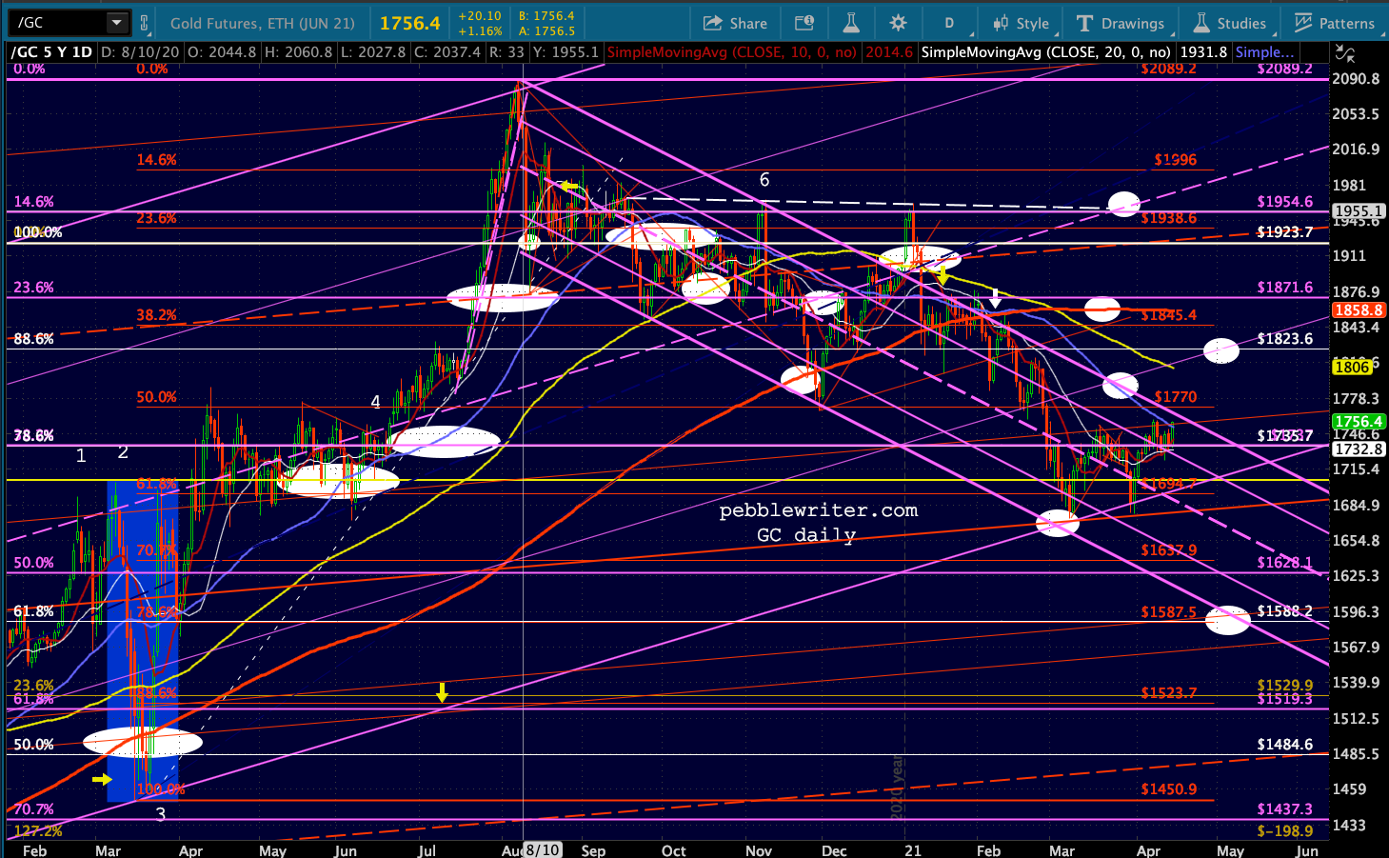The width and height of the screenshot is (1389, 858).
Task: Click the Oct label on the time axis
Action: tap(673, 850)
